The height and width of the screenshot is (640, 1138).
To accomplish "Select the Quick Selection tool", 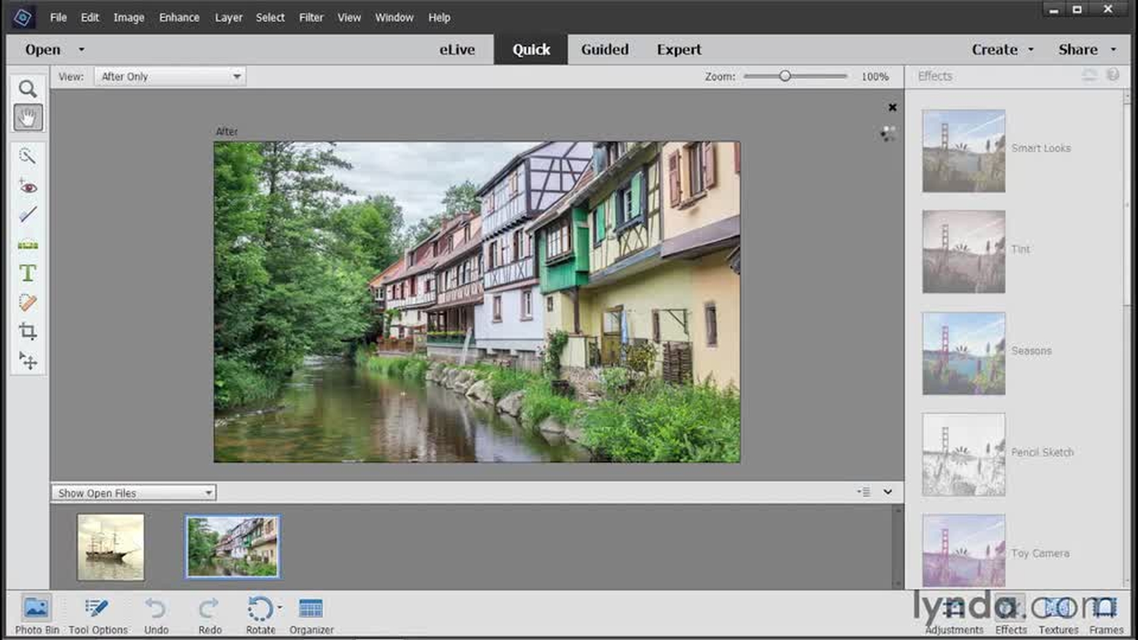I will (27, 156).
